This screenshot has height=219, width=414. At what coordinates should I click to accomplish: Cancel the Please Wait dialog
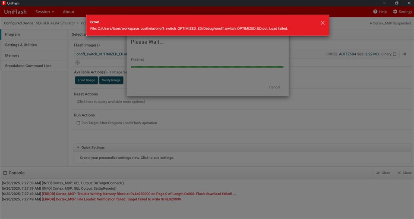[x=275, y=87]
